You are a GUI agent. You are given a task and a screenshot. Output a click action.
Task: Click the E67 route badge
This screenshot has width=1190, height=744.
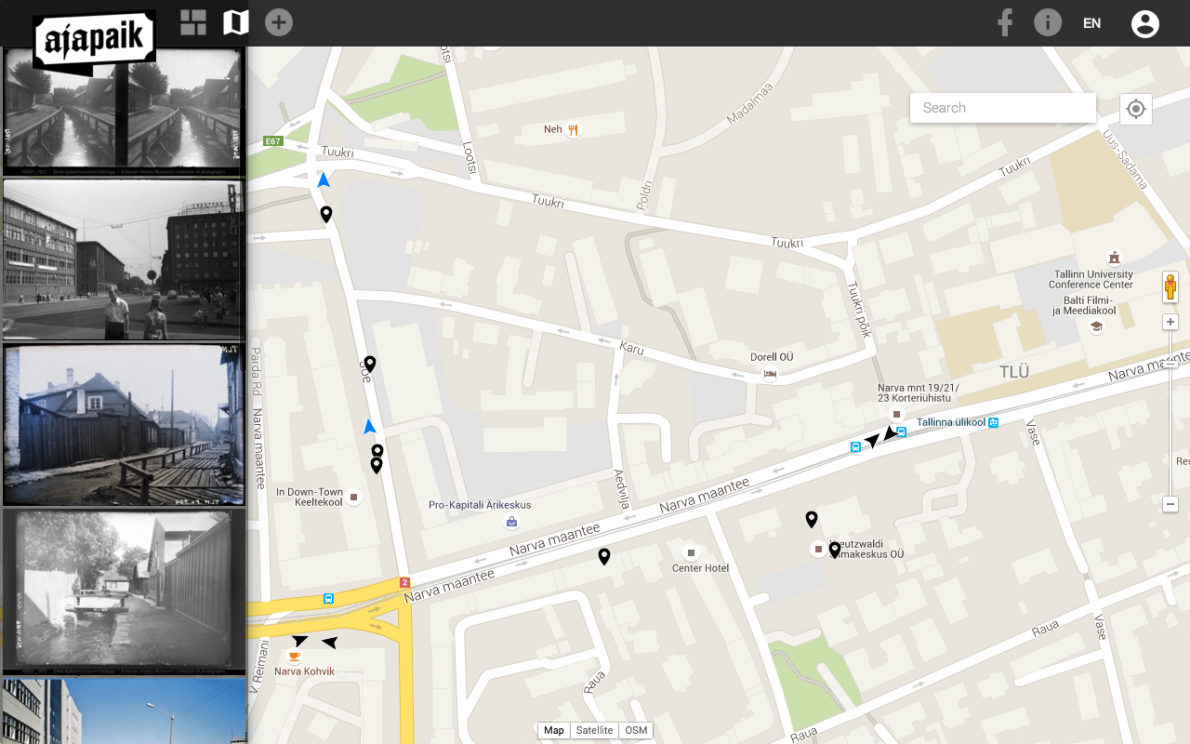(x=272, y=141)
